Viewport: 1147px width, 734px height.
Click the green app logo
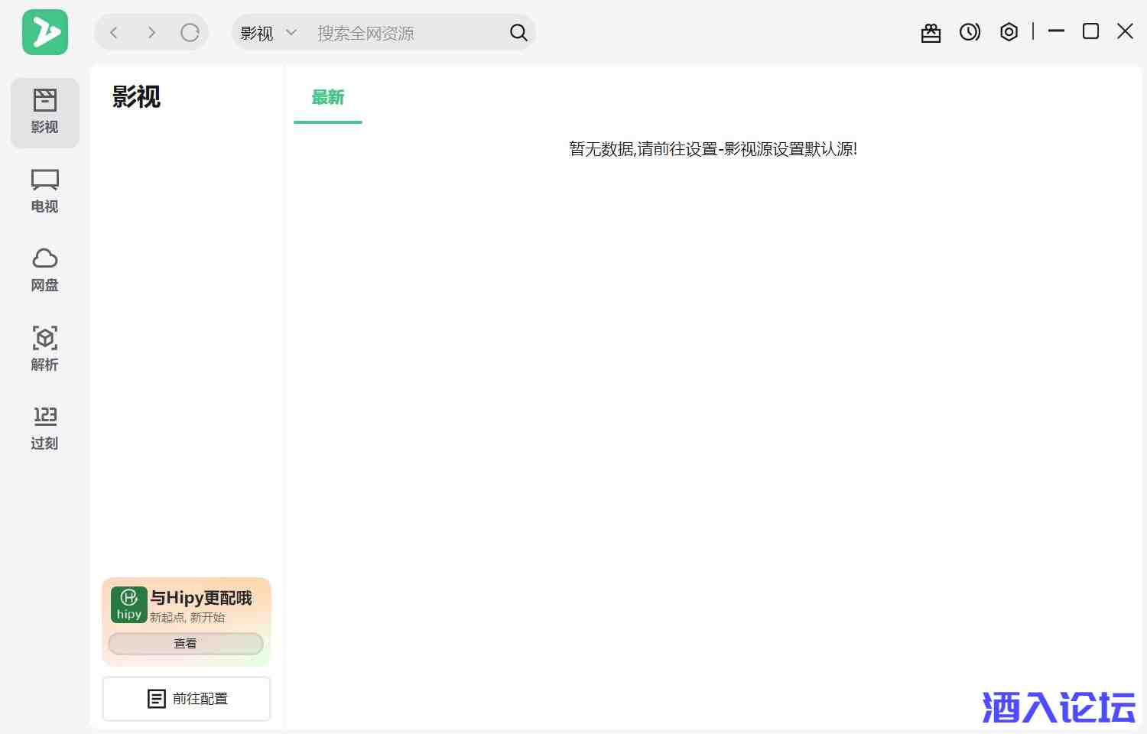pos(45,32)
